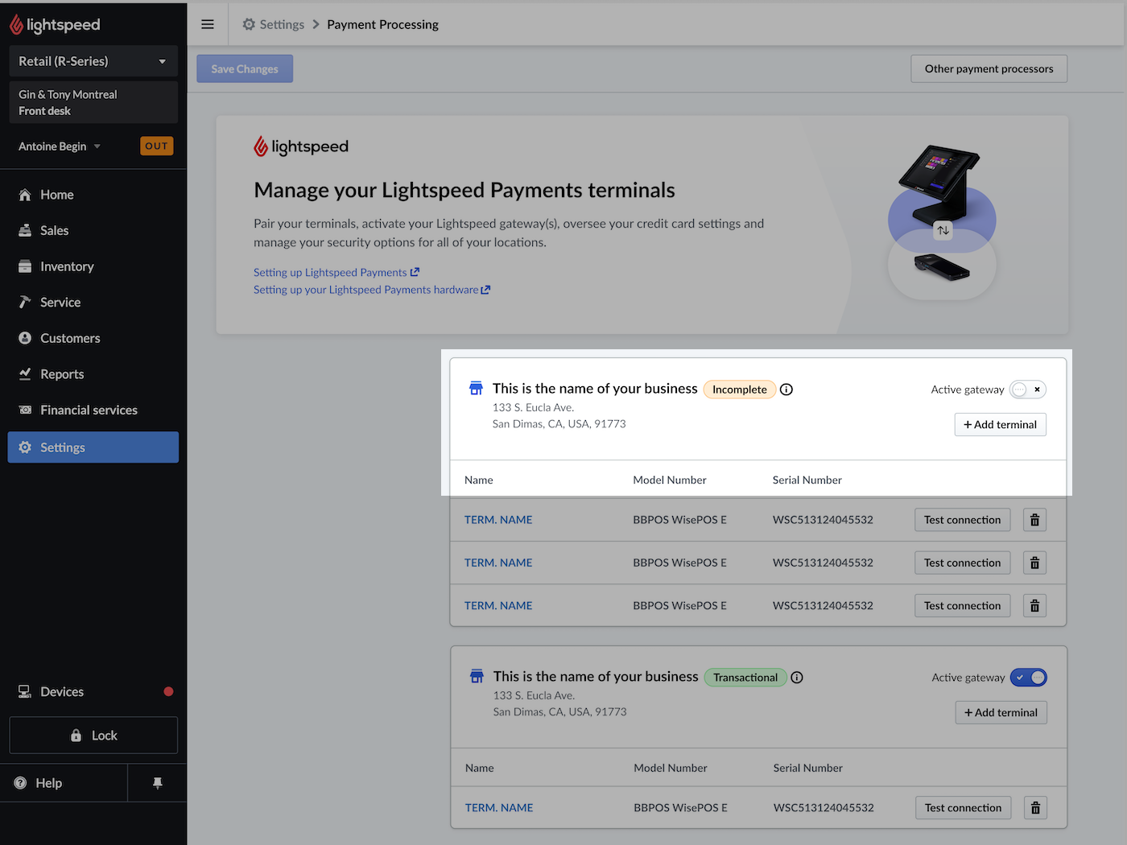The width and height of the screenshot is (1127, 845).
Task: Click the store icon of the Incomplete business
Action: (476, 389)
